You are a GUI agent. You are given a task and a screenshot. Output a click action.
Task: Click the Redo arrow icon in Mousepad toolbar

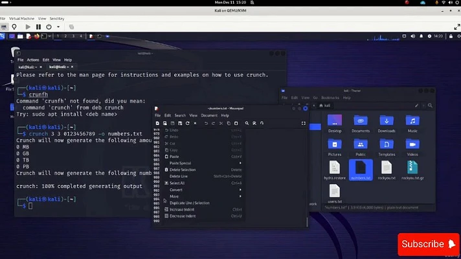point(214,123)
